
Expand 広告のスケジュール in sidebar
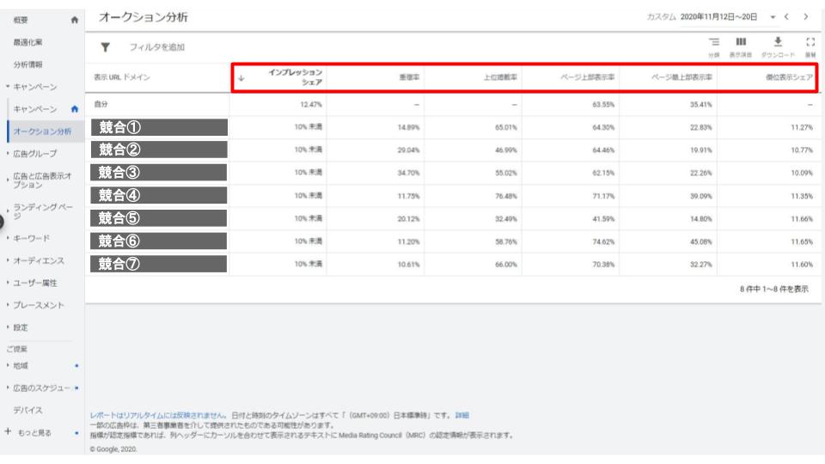click(x=8, y=388)
